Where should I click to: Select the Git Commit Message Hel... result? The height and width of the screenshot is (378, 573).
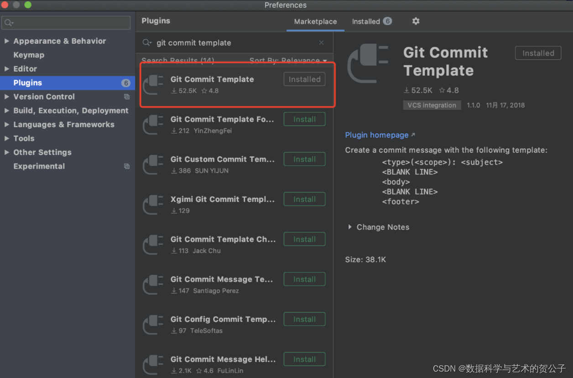coord(223,359)
